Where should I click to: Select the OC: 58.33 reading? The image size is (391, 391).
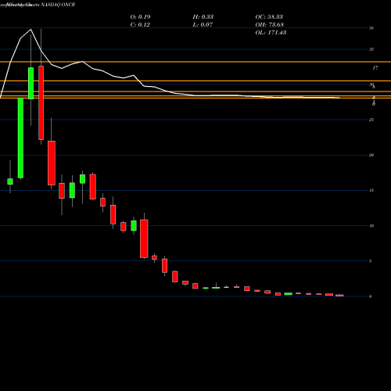(269, 16)
